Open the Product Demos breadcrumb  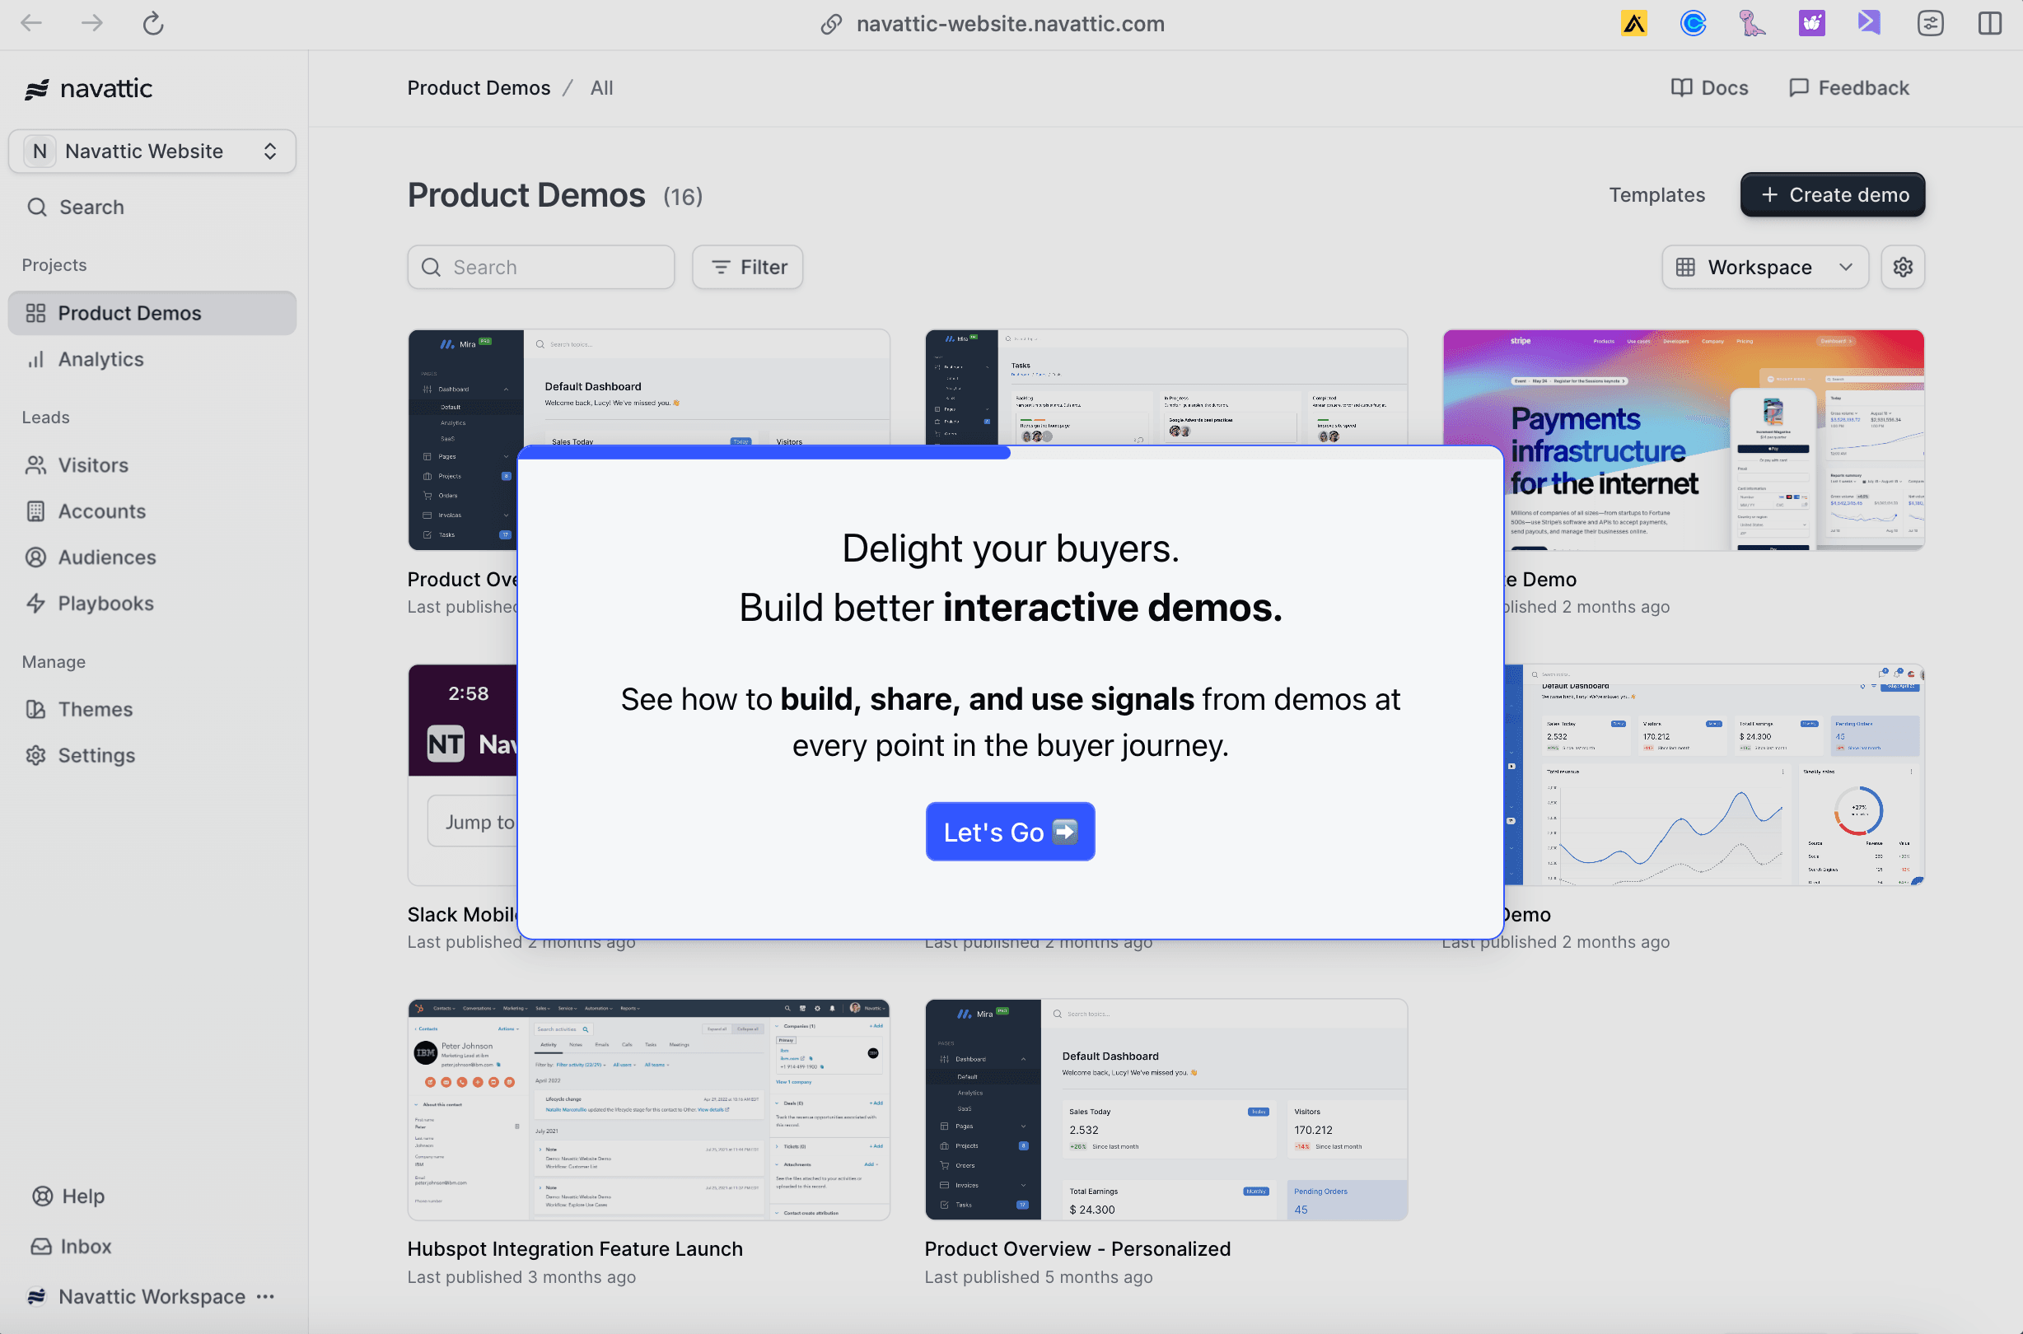479,86
